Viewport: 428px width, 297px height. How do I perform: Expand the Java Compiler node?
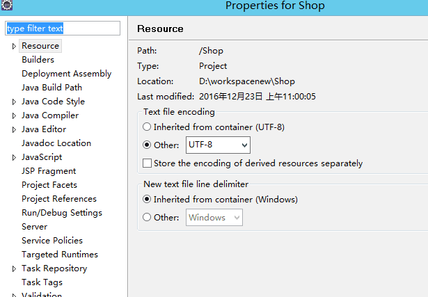click(x=14, y=116)
